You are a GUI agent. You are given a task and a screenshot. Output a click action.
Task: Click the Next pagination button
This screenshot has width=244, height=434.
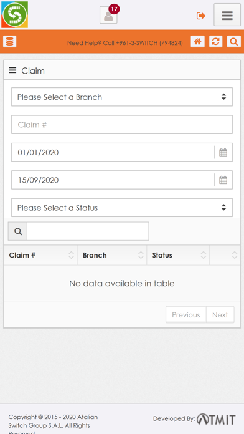[x=220, y=315]
